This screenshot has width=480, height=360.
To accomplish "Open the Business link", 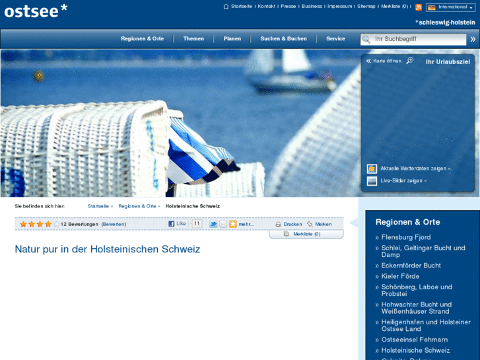I will tap(312, 6).
